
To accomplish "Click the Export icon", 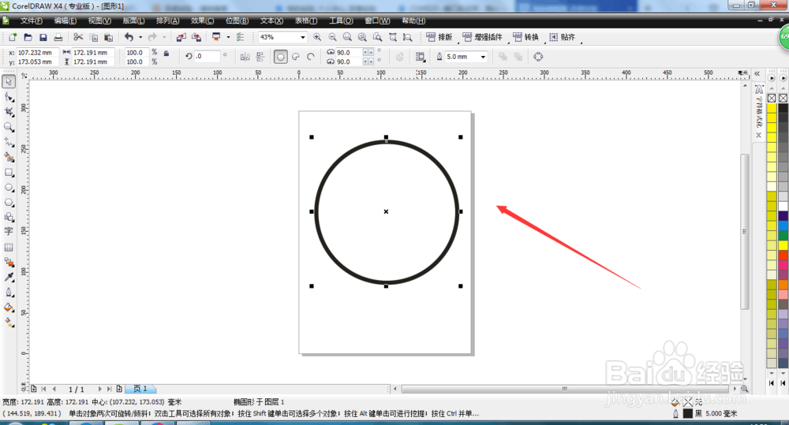I will pos(196,37).
